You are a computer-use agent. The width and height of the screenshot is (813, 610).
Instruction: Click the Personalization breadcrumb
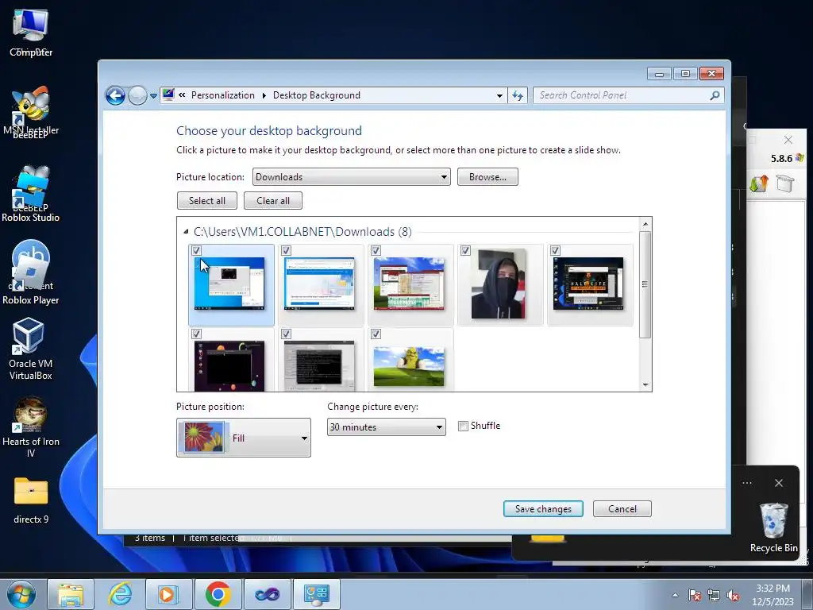point(223,95)
